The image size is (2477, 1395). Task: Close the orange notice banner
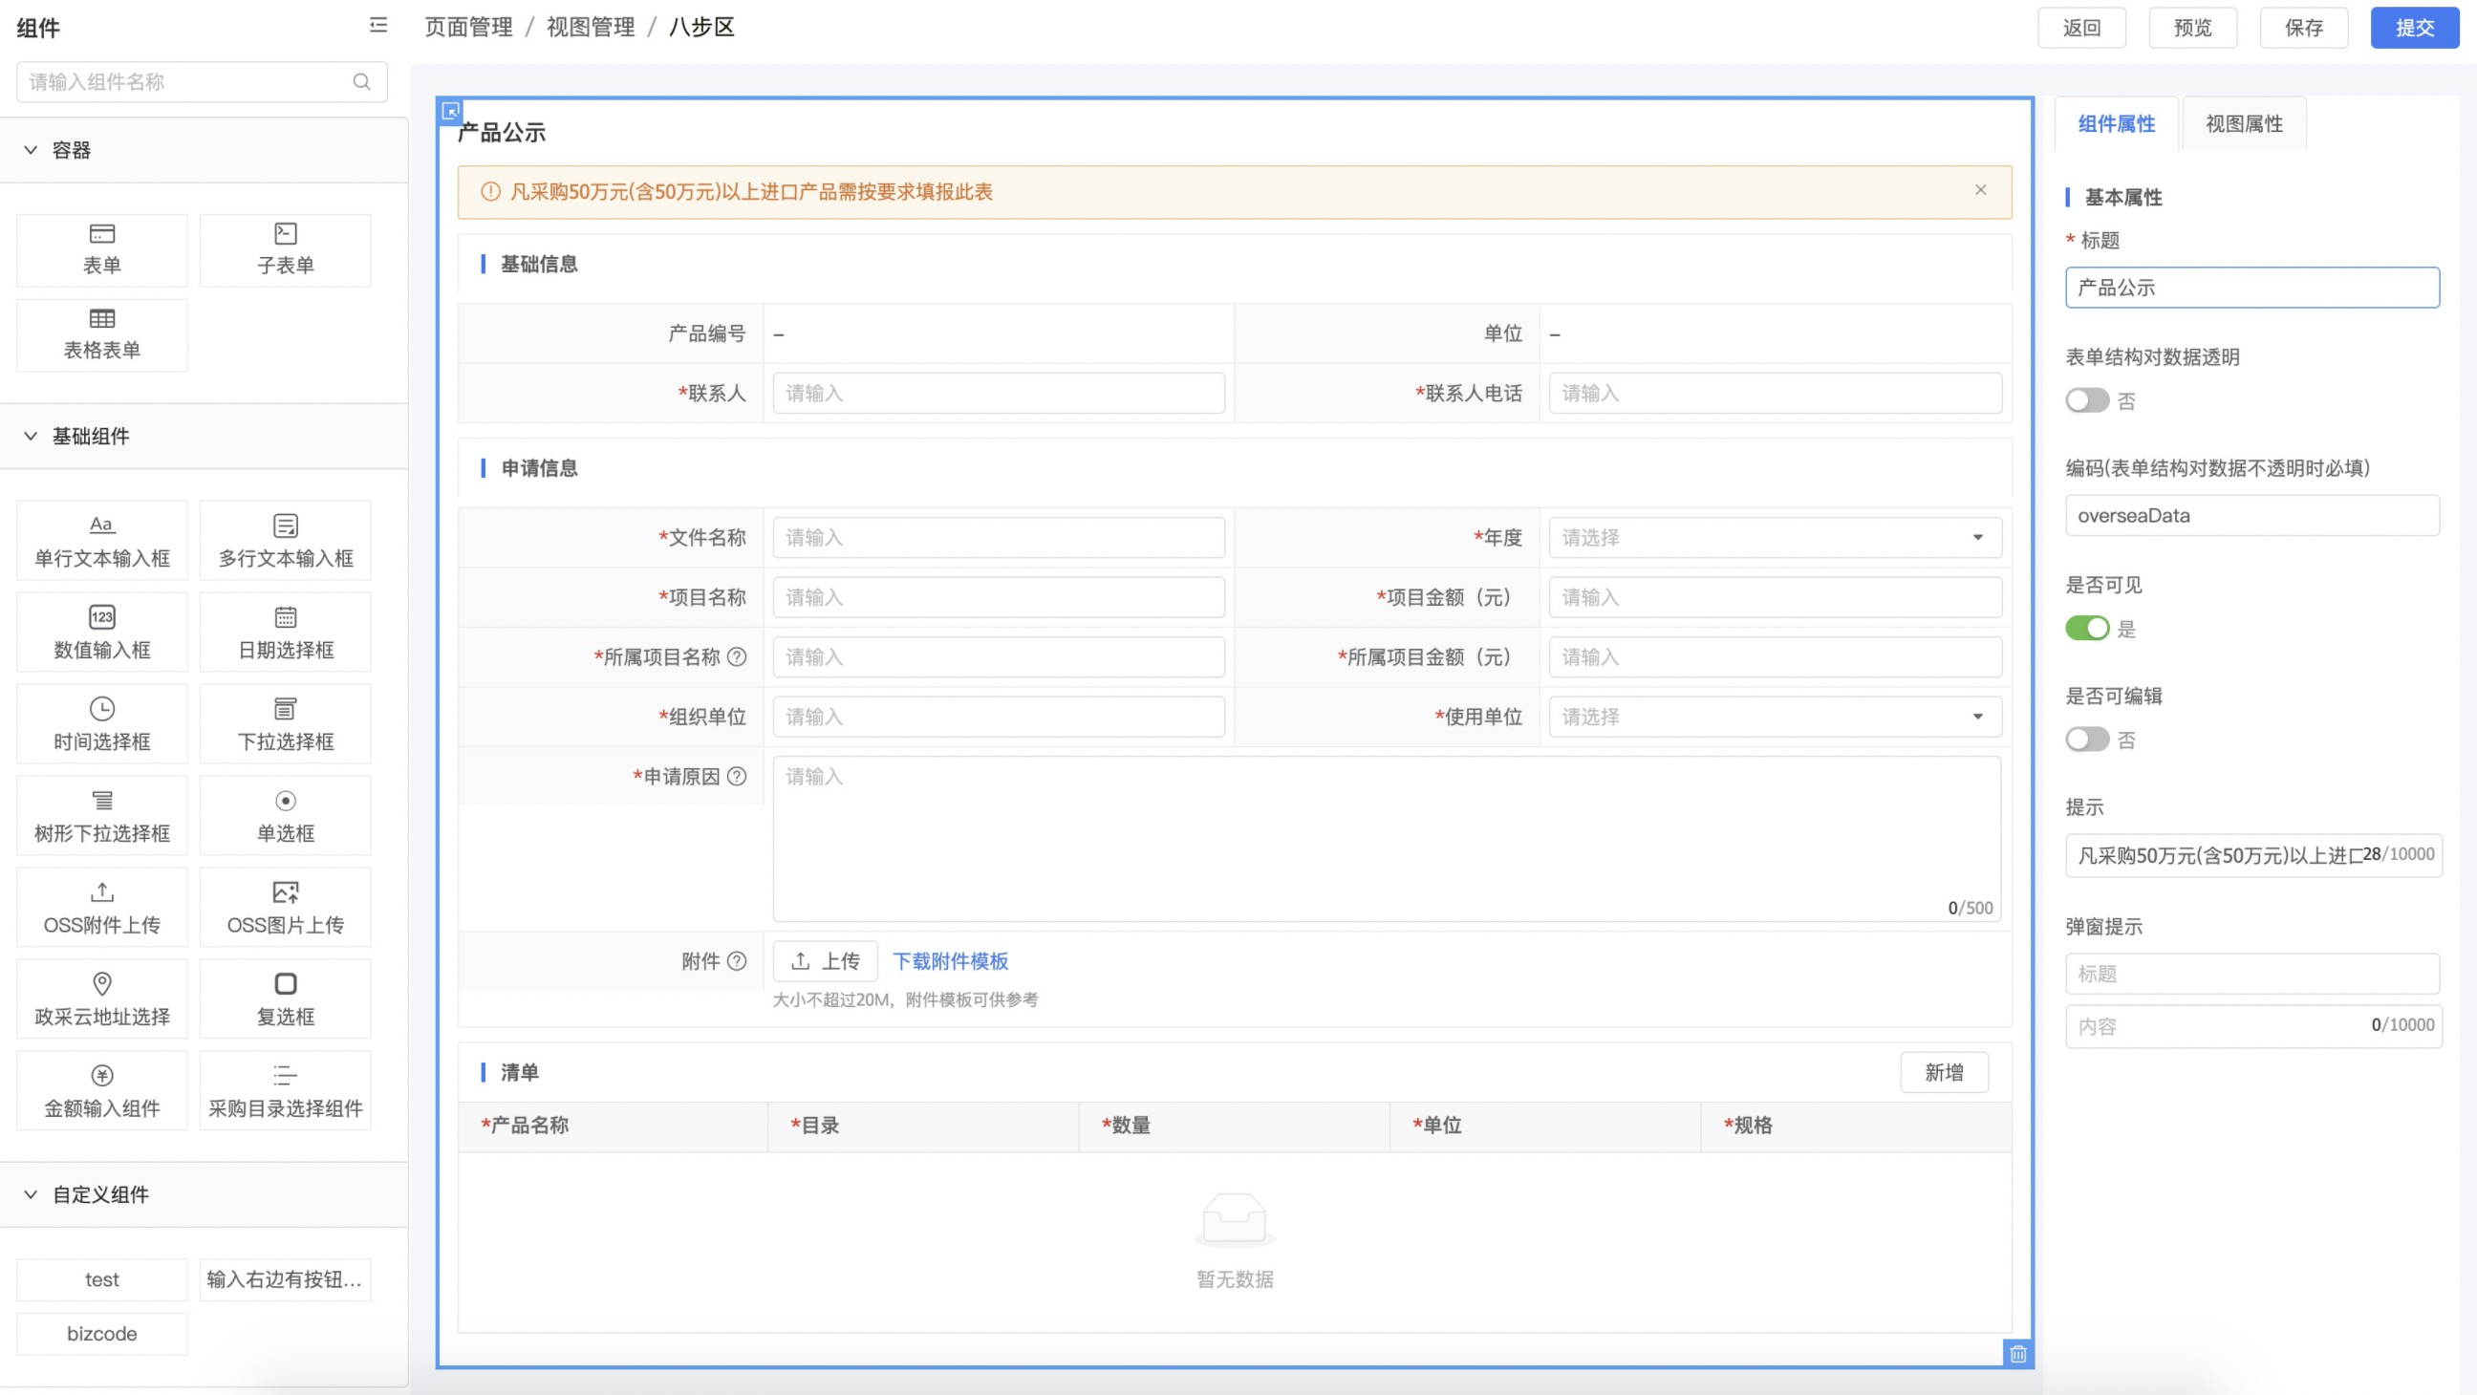(x=1981, y=190)
